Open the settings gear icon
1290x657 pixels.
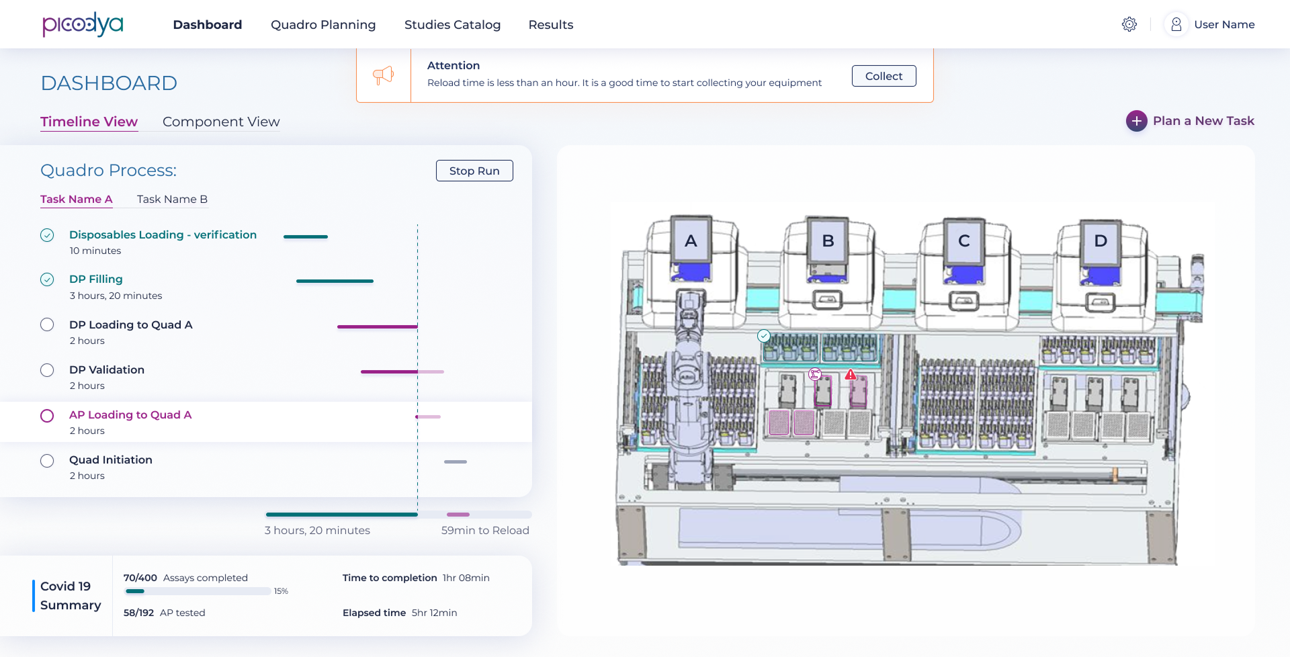(x=1129, y=24)
